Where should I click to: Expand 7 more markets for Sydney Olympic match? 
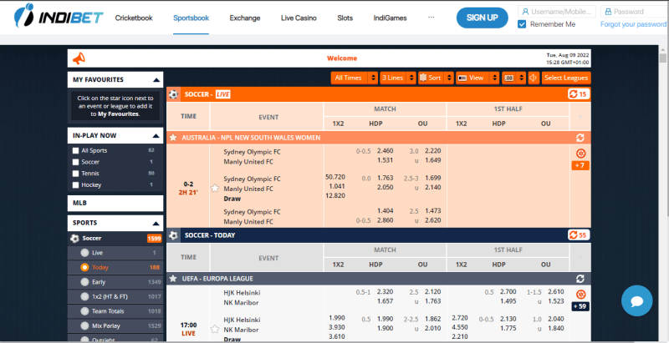click(x=580, y=165)
